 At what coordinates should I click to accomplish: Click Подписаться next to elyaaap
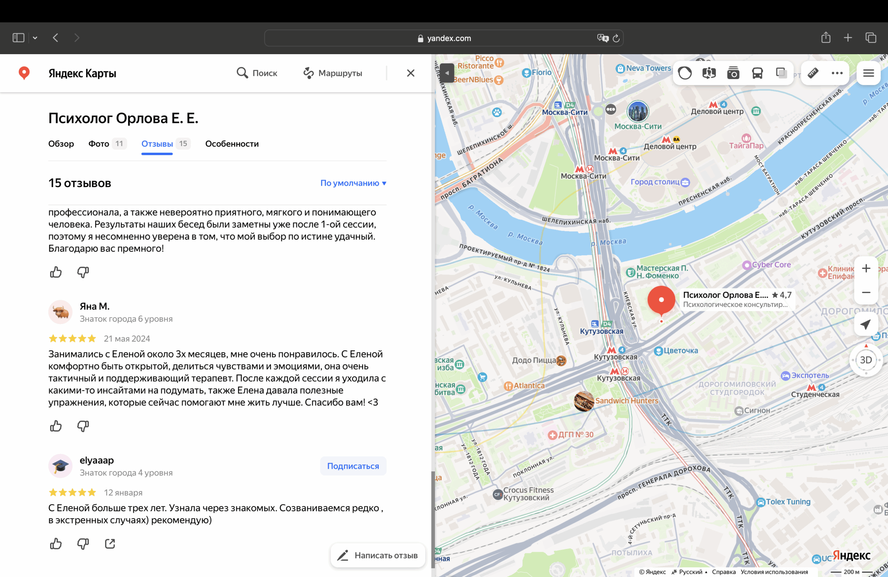tap(352, 466)
